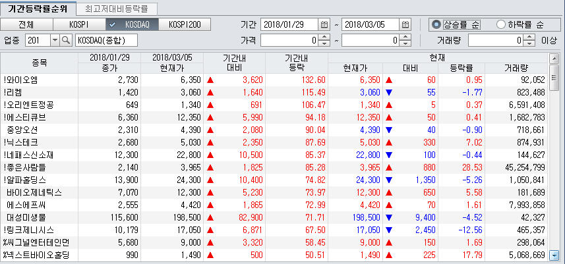Select stock row 바이오제네틱스
Screen dimensions: 565x264
[x=274, y=192]
